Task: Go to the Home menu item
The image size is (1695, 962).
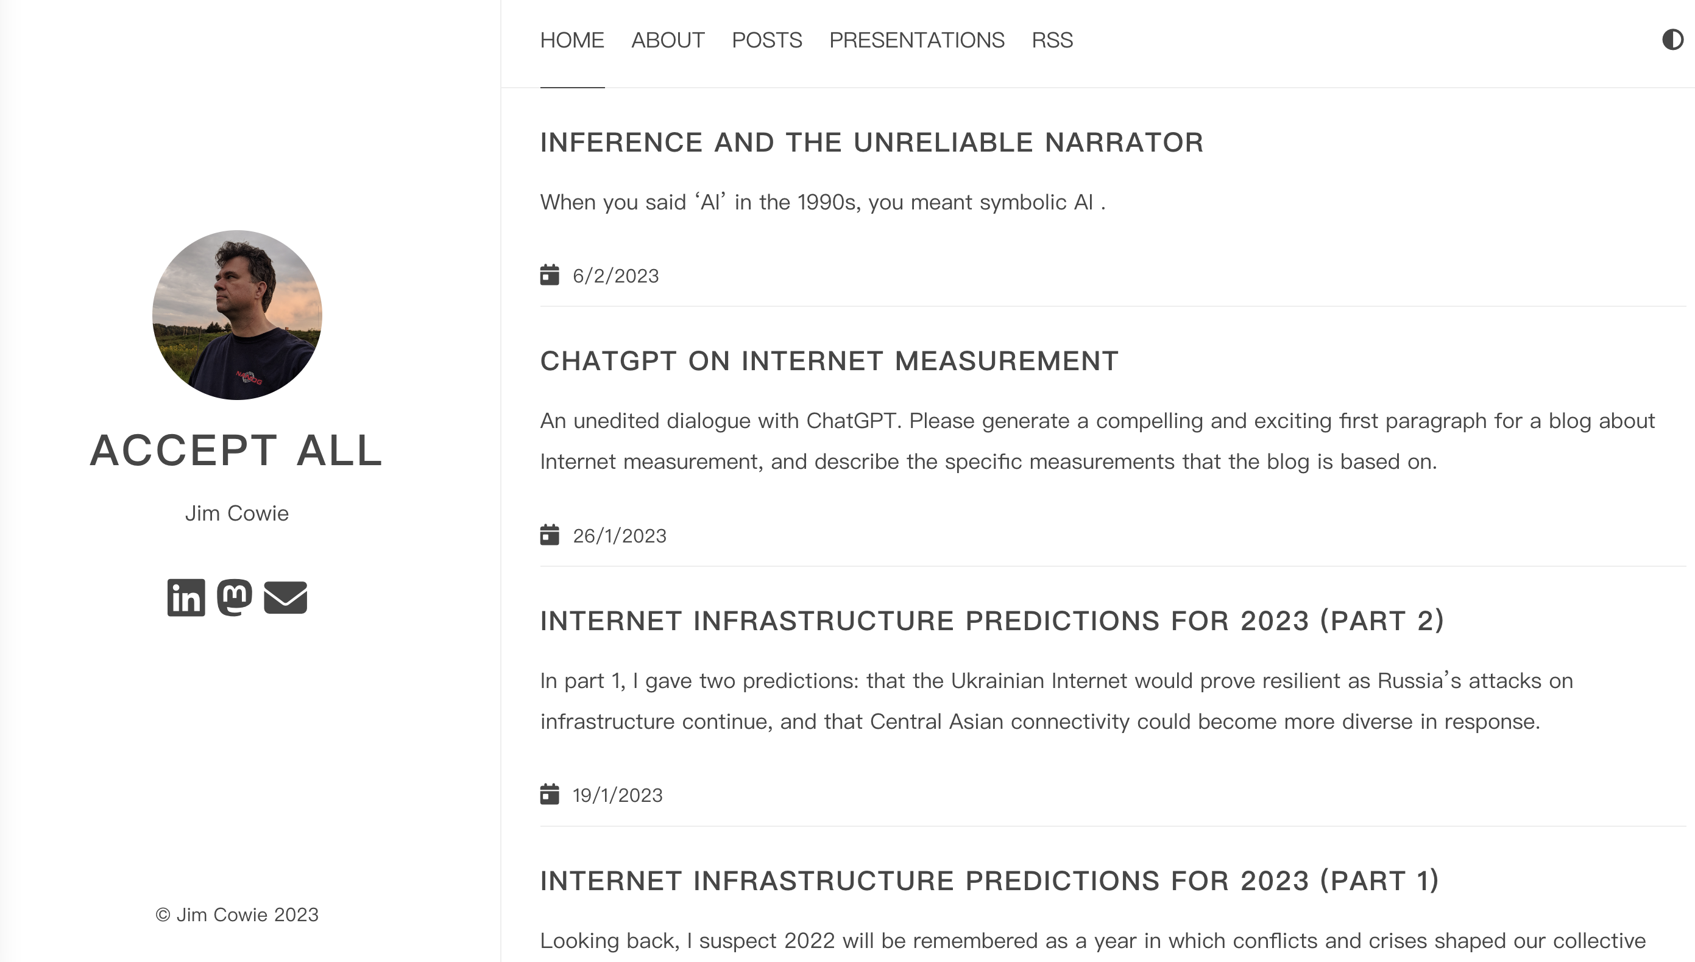Action: pos(572,40)
